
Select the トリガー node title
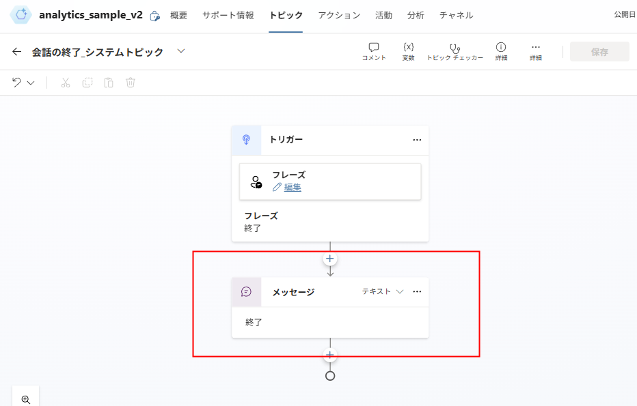(x=286, y=139)
